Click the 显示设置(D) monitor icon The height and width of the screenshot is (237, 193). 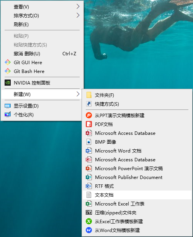(8, 106)
